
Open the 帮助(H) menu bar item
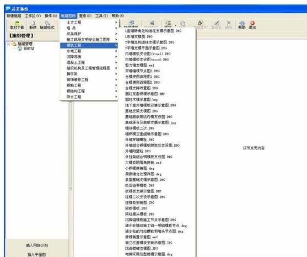(x=118, y=15)
